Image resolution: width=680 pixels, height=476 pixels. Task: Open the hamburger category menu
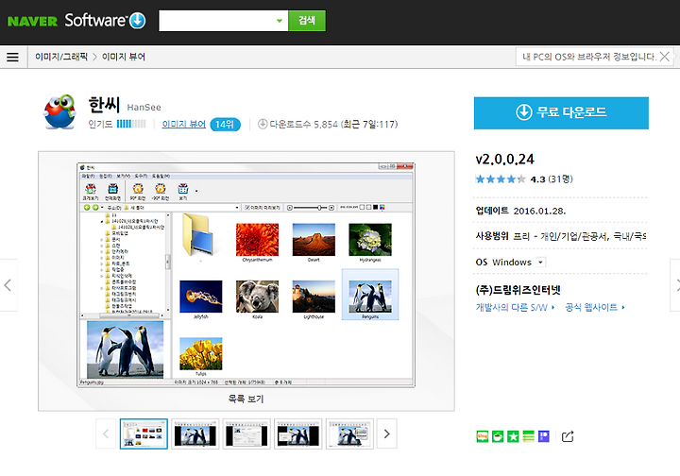click(12, 57)
